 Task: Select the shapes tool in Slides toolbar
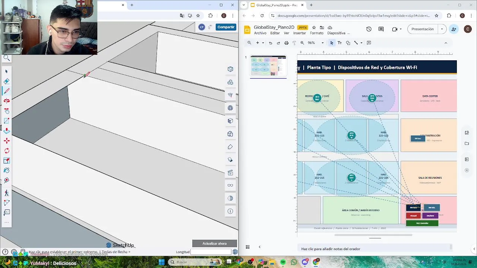click(x=348, y=43)
